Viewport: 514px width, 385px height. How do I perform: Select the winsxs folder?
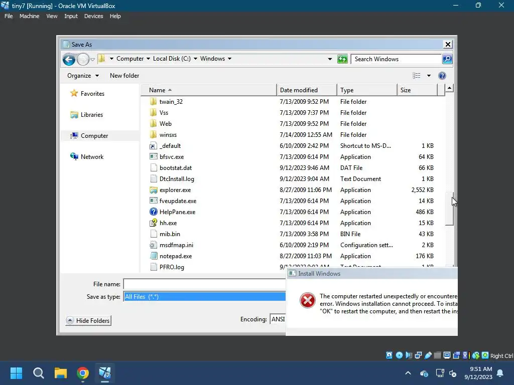(x=168, y=135)
